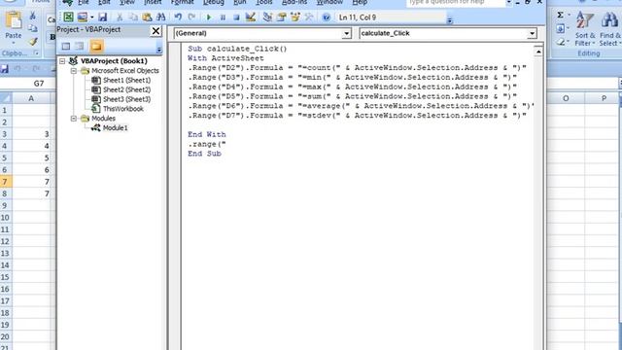Screen dimensions: 622x350
Task: Click Save floppy icon in VBA toolbar
Action: [x=102, y=17]
